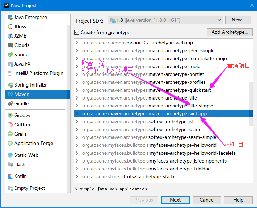Toggle Create from archetype checkbox
257x208 pixels.
[x=77, y=33]
